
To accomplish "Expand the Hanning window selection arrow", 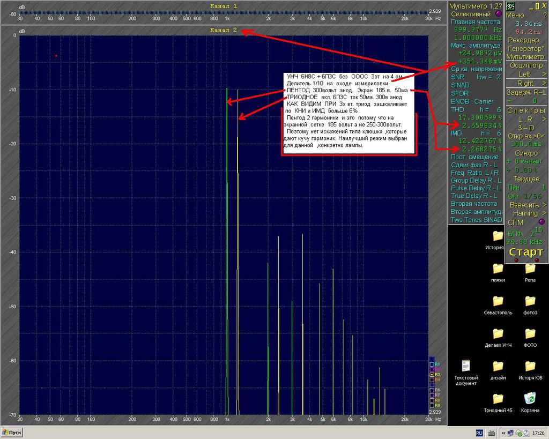I will tap(544, 213).
